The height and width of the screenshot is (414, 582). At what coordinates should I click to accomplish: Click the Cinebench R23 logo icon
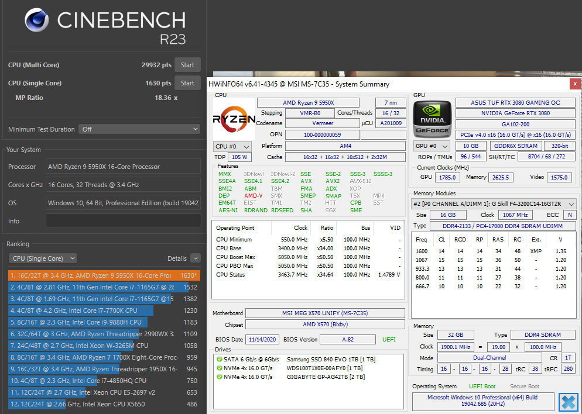36,20
